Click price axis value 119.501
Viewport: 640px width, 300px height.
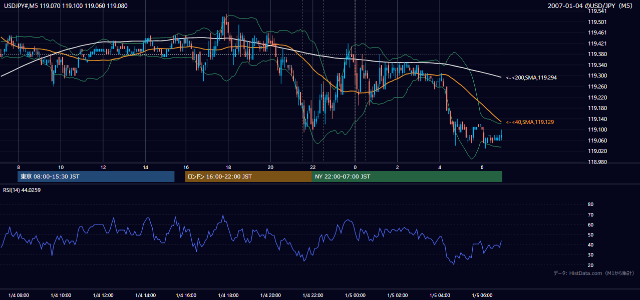tap(597, 22)
